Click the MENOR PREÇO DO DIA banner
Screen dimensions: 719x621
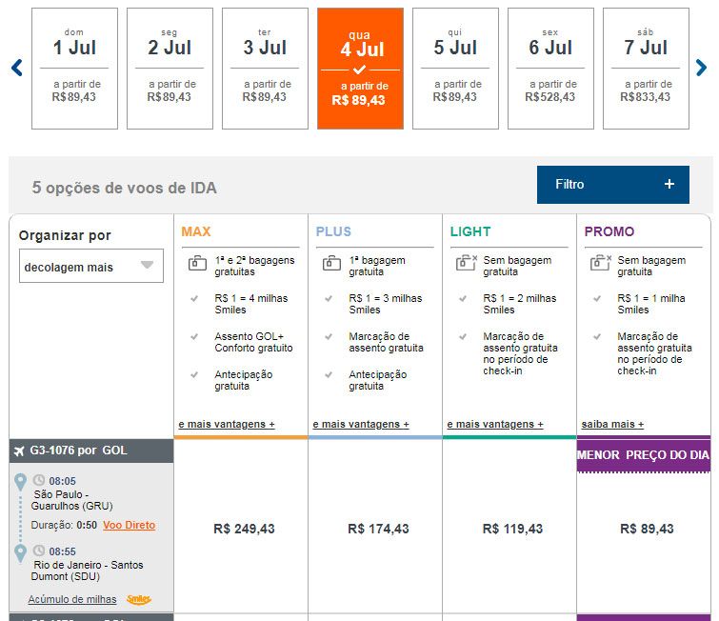coord(644,455)
